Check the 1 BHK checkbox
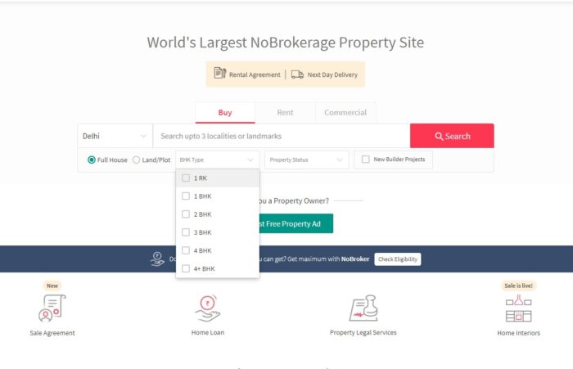 (x=186, y=196)
